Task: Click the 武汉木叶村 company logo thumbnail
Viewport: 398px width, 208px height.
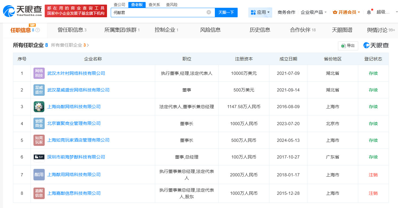Action: pos(39,73)
